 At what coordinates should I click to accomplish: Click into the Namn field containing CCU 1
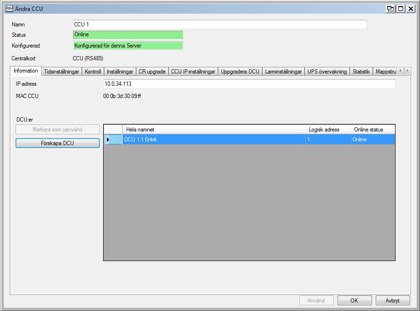pos(219,25)
